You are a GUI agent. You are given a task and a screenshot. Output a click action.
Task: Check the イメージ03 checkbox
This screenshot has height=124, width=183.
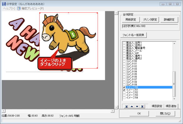click(124, 95)
